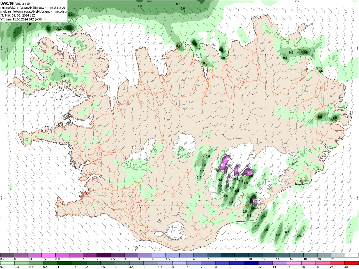Click the pale green lower swatch between 0.1 and 0.3

(7, 263)
